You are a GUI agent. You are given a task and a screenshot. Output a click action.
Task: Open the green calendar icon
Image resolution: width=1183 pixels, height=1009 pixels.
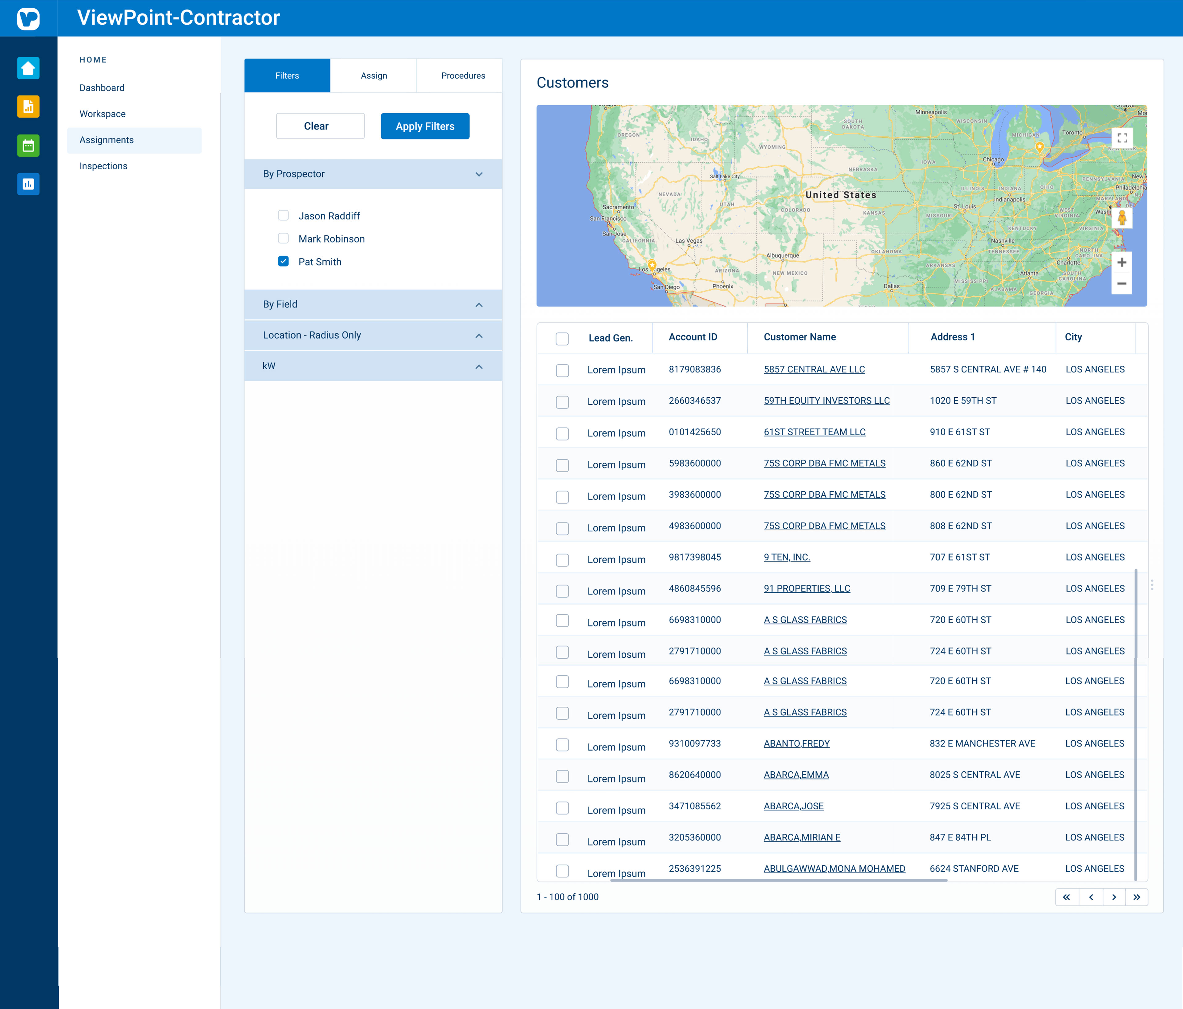28,146
